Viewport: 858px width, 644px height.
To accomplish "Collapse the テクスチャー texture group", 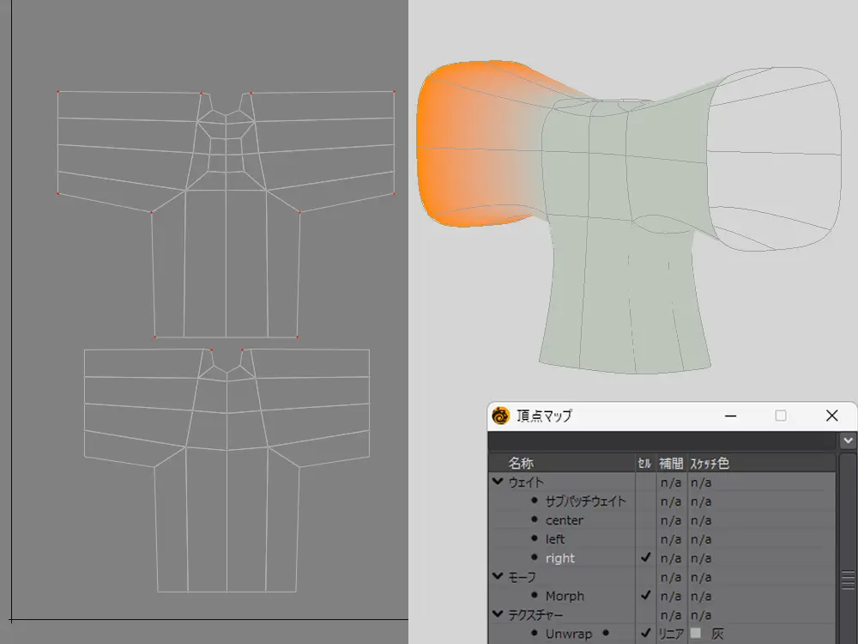I will [x=498, y=615].
